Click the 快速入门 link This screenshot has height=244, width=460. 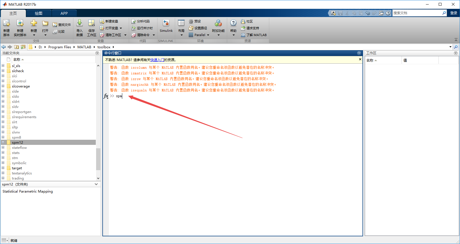click(x=157, y=60)
